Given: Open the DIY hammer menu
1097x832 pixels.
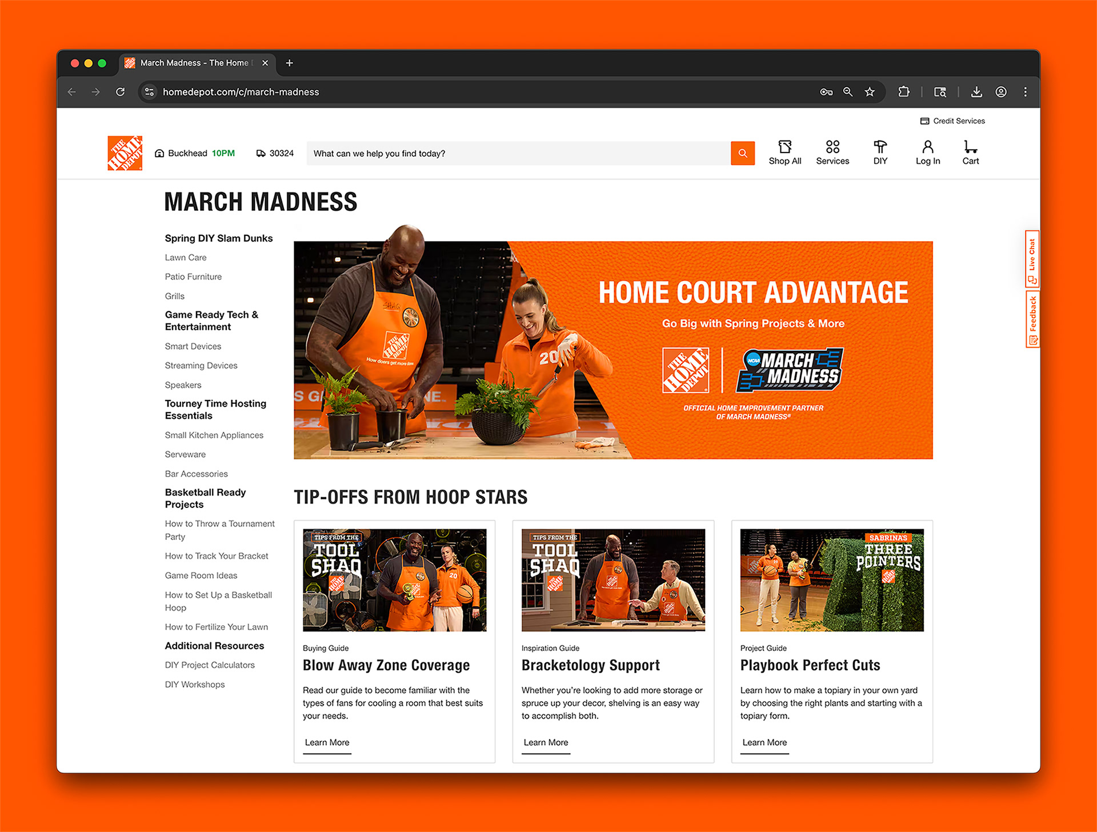Looking at the screenshot, I should click(880, 153).
